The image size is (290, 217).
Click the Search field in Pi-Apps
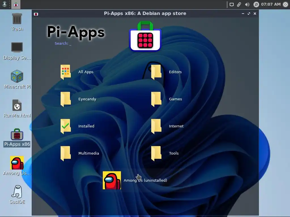(x=63, y=43)
